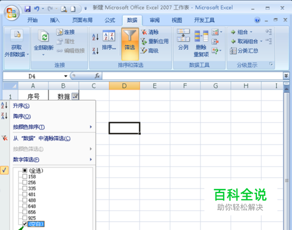
Task: Expand Sort by Color (按颜色排序) submenu
Action: (x=52, y=127)
